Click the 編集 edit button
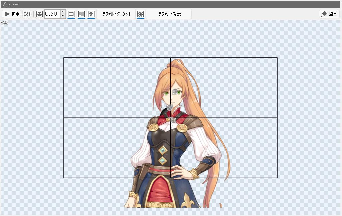The height and width of the screenshot is (216, 342). [329, 14]
